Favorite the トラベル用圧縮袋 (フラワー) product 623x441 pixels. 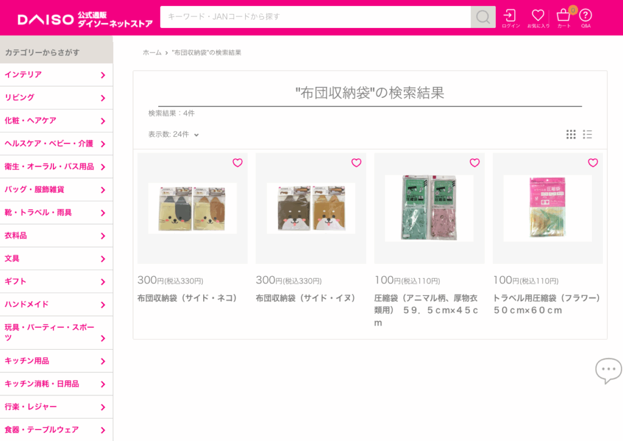(x=593, y=162)
